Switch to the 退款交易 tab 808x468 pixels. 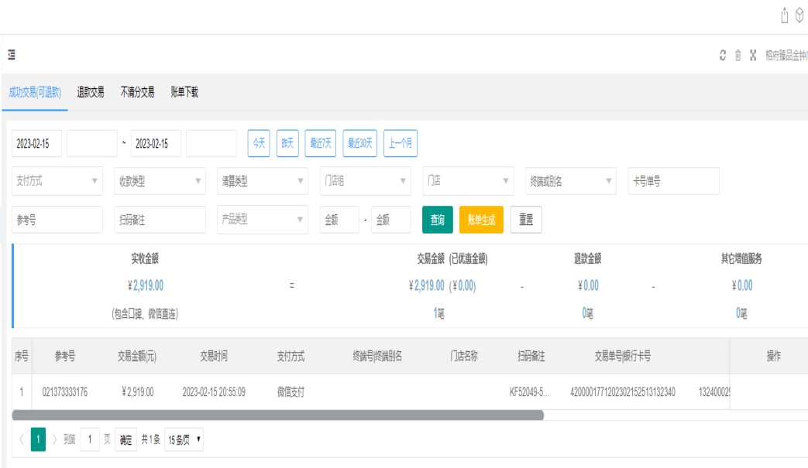91,92
